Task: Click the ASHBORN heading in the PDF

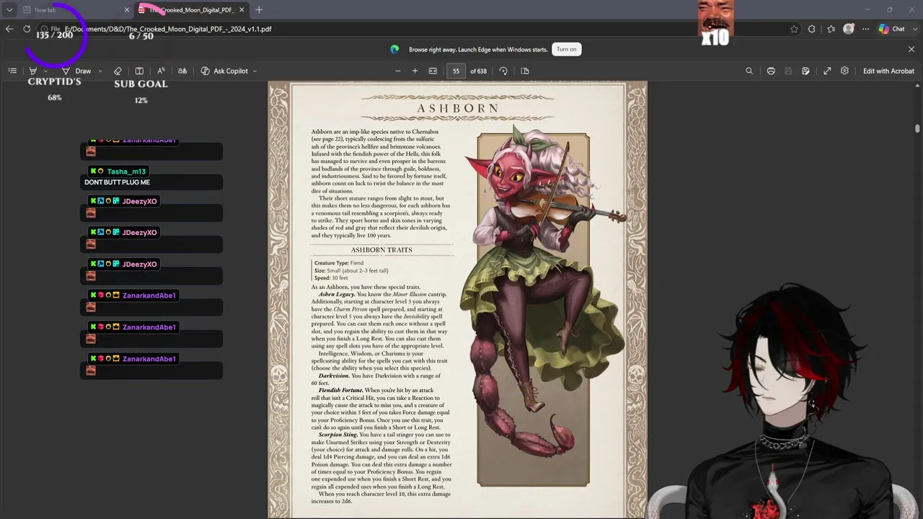Action: click(458, 108)
